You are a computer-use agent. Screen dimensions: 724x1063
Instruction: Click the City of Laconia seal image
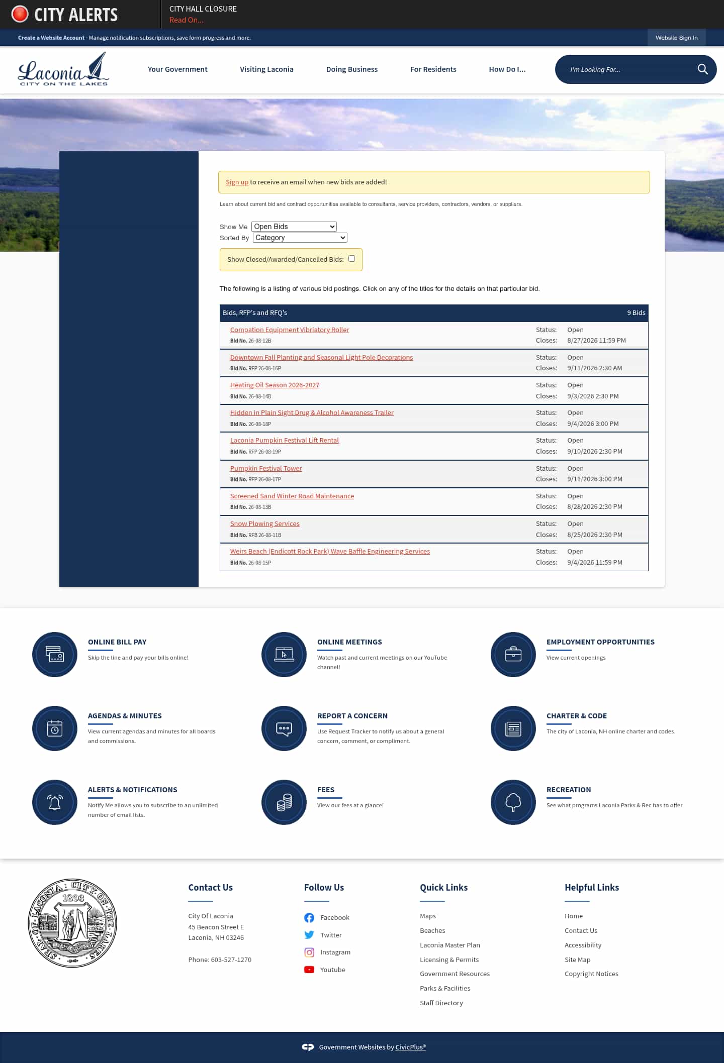(x=72, y=923)
